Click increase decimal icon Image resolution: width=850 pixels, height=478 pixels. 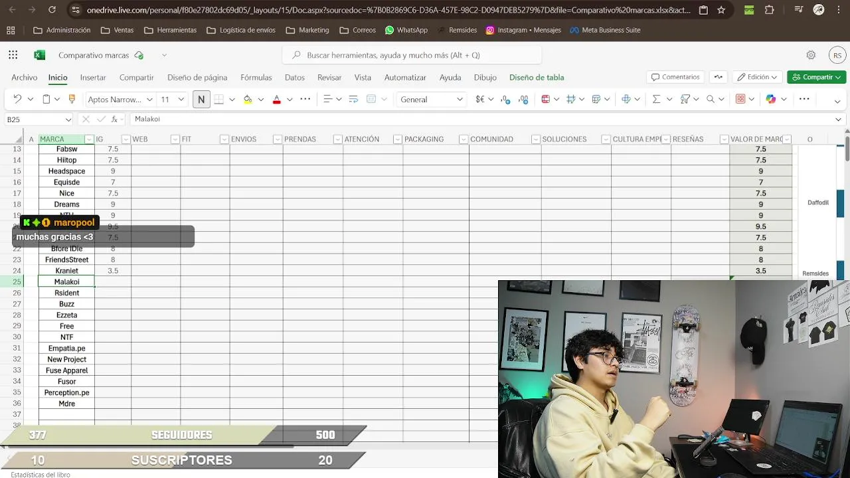click(x=523, y=99)
